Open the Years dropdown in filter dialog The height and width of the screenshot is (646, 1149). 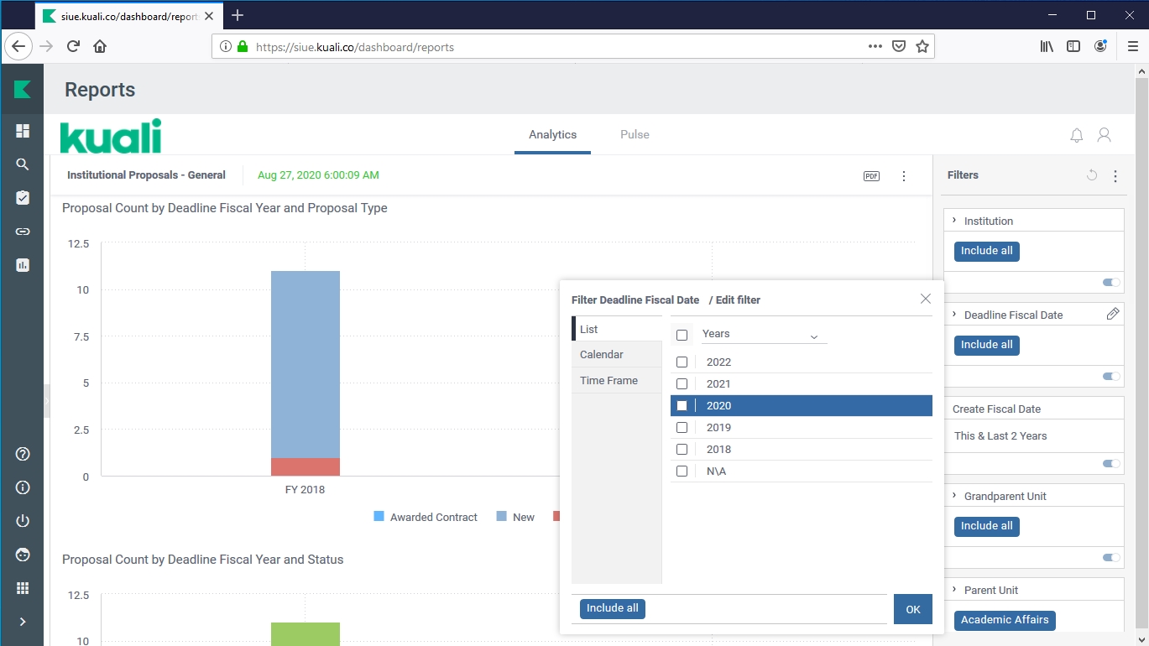coord(764,335)
